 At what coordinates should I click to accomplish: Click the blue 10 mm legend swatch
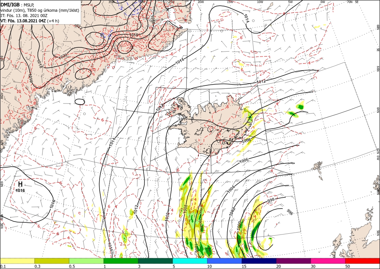click(x=225, y=261)
